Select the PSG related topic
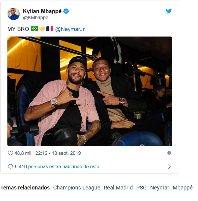This screenshot has height=201, width=198. [x=141, y=188]
